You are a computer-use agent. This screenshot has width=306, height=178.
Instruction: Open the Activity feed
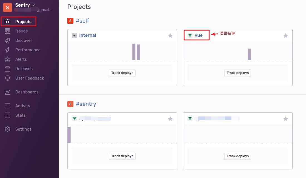point(23,106)
